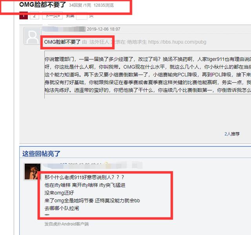Click the blurred username of the original poster
This screenshot has width=251, height=235.
point(64,29)
